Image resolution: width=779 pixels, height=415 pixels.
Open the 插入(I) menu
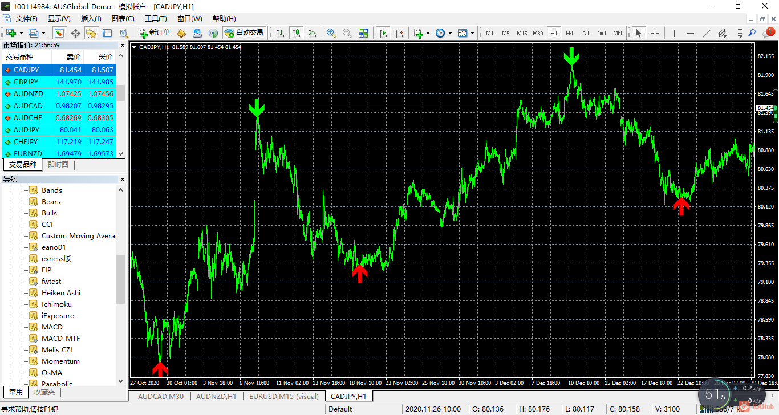point(91,19)
